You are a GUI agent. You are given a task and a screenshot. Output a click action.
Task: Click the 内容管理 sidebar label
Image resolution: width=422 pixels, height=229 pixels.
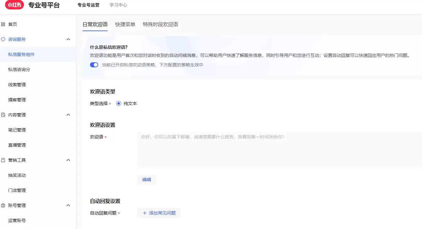point(17,115)
